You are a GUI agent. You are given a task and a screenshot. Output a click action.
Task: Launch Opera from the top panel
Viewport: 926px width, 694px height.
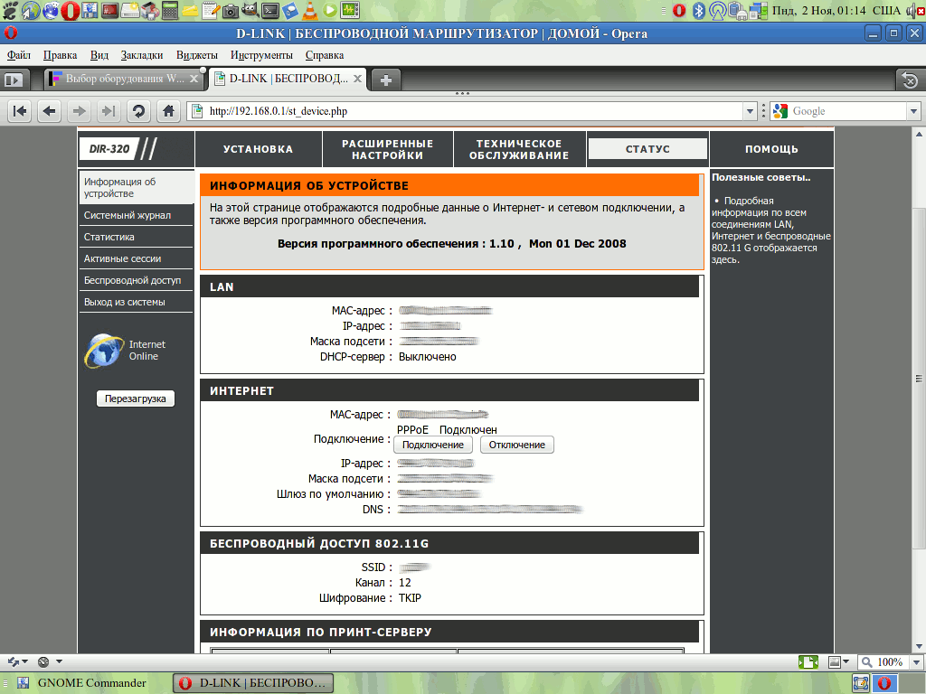[71, 10]
